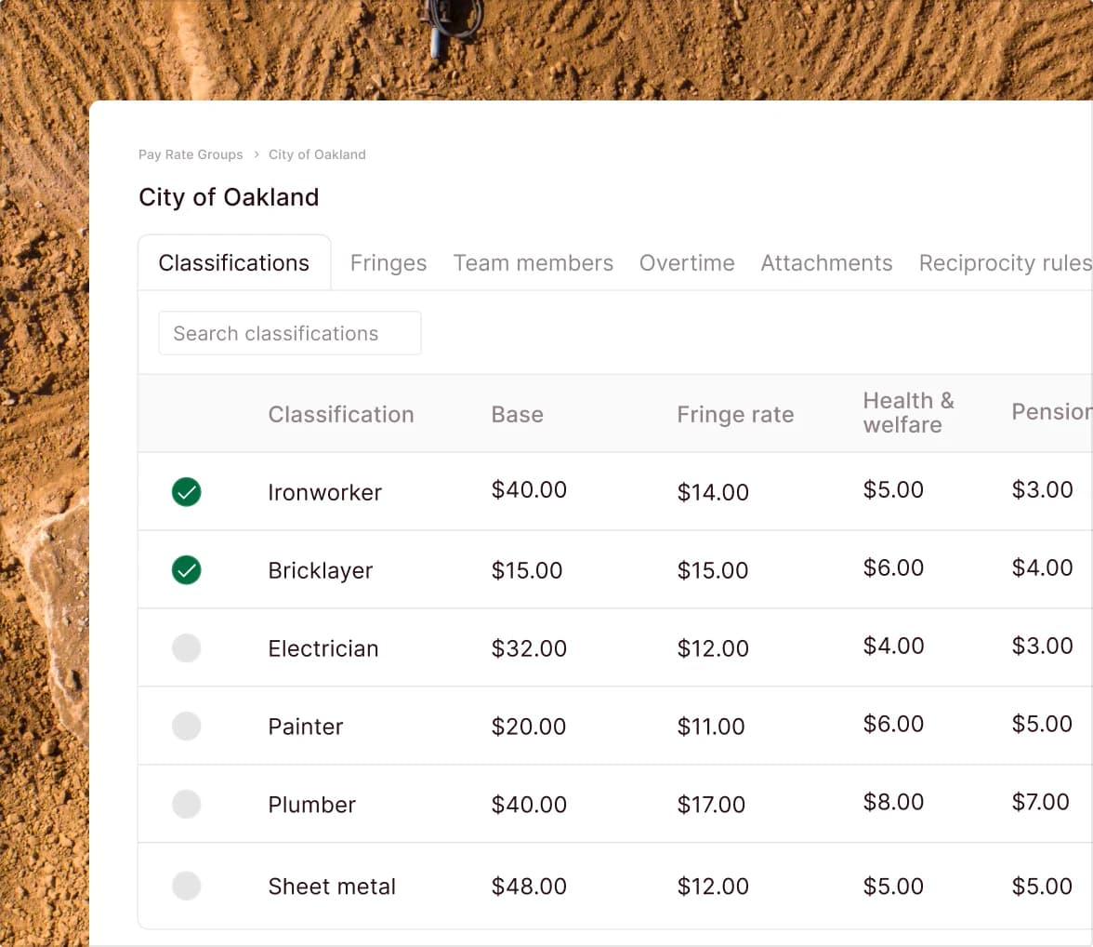Open the Overtime tab

[687, 263]
